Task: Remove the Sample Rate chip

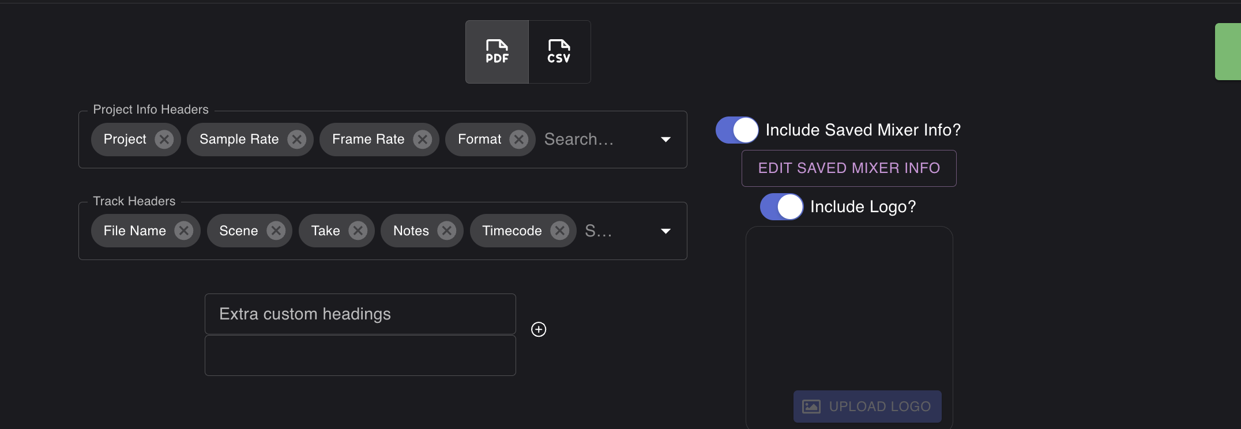Action: (297, 140)
